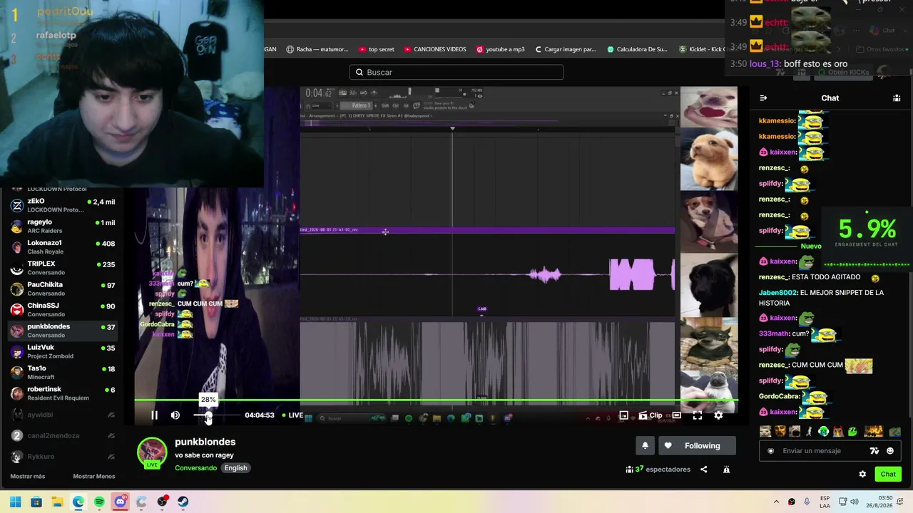The width and height of the screenshot is (913, 513).
Task: Open Microsoft Edge from taskbar
Action: click(x=78, y=502)
